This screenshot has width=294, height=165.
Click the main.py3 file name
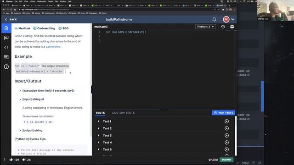coord(101,27)
